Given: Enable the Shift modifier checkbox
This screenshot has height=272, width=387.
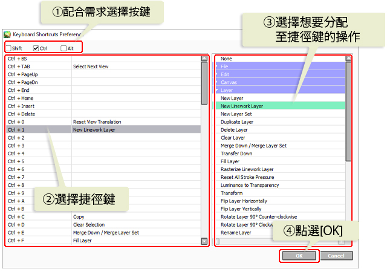Looking at the screenshot, I should point(8,48).
